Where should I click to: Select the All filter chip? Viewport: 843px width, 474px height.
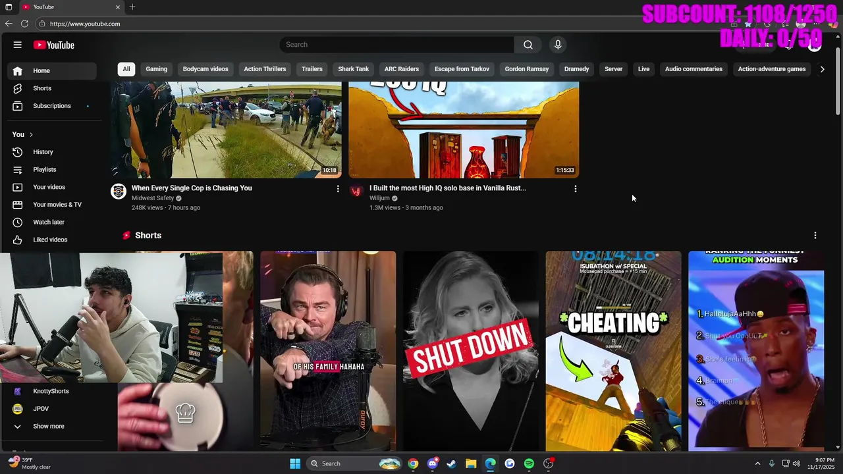click(x=126, y=69)
